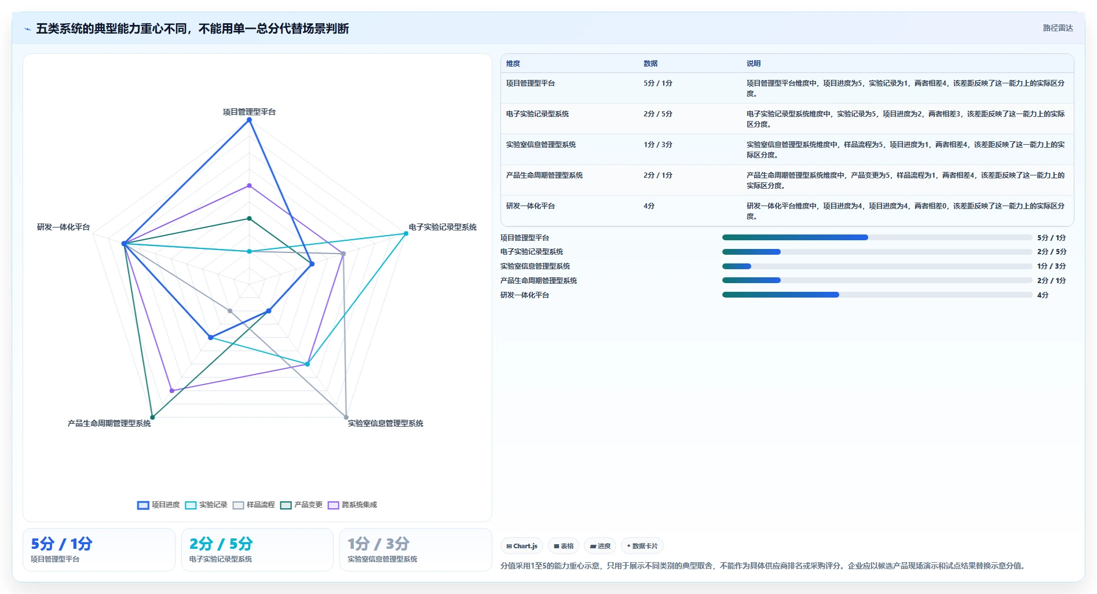The image size is (1097, 594).
Task: Click the 数据卡片 chip
Action: click(x=642, y=546)
